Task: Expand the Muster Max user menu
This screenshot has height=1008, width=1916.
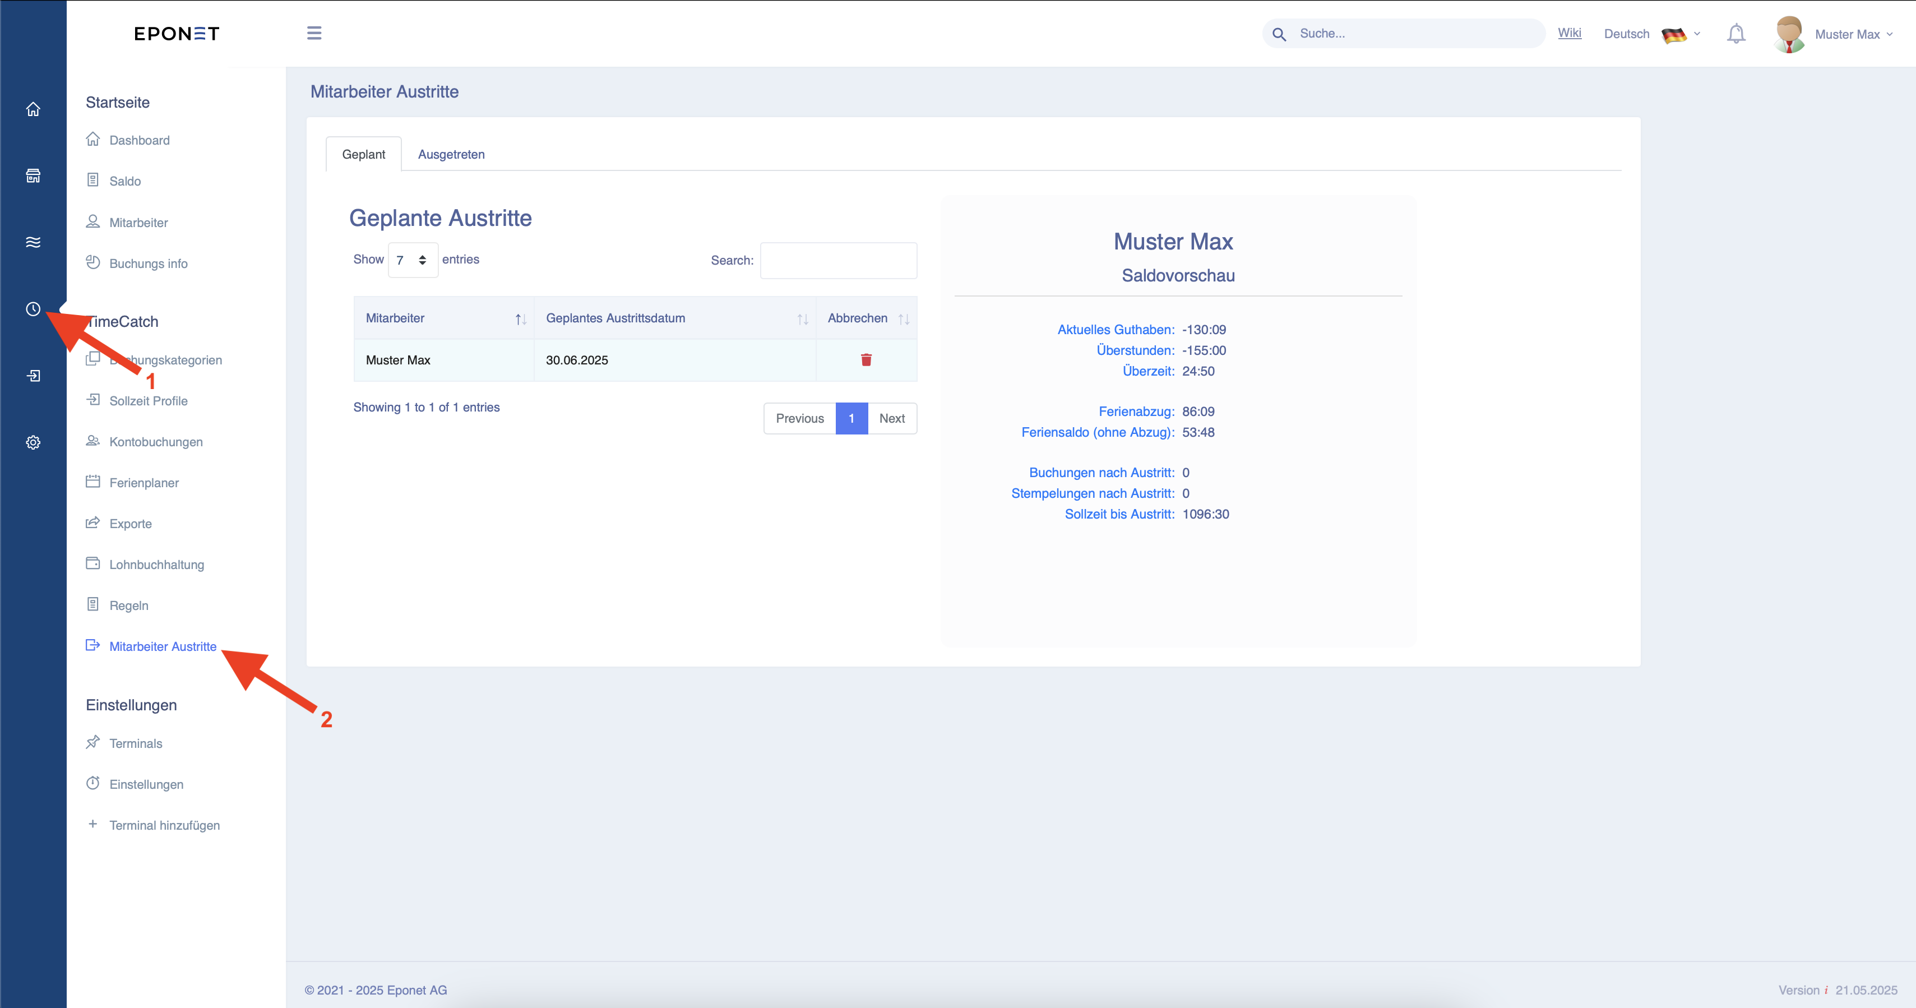Action: coord(1854,34)
